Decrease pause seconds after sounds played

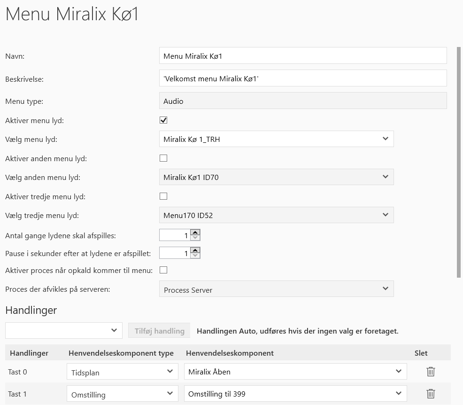(x=195, y=256)
